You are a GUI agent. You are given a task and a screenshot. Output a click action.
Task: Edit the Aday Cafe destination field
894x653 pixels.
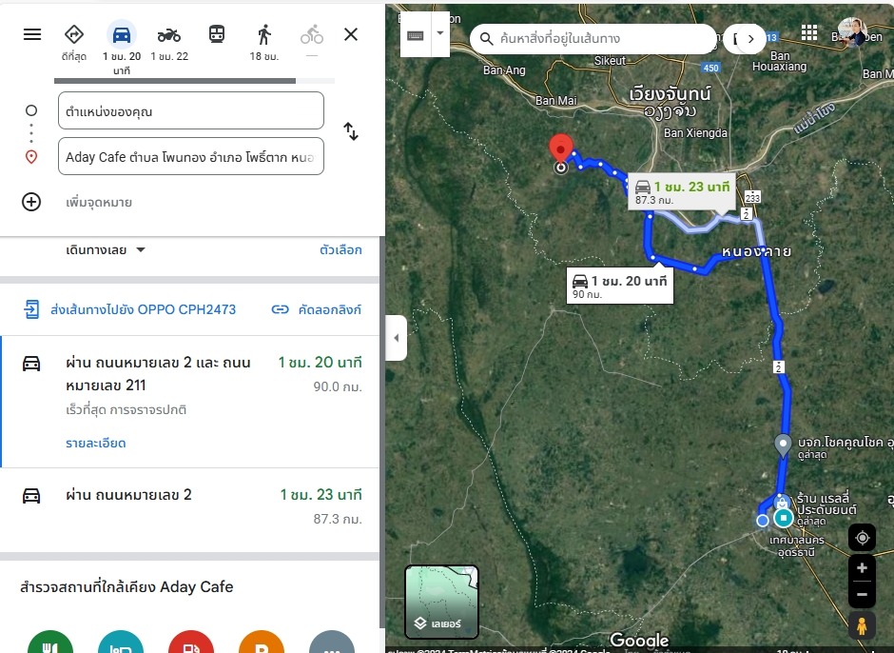pyautogui.click(x=191, y=156)
